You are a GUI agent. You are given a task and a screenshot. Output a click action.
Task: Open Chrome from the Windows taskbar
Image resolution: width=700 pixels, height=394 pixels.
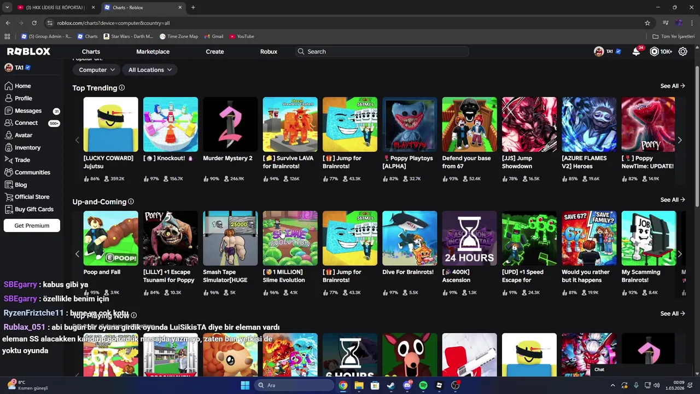[343, 385]
